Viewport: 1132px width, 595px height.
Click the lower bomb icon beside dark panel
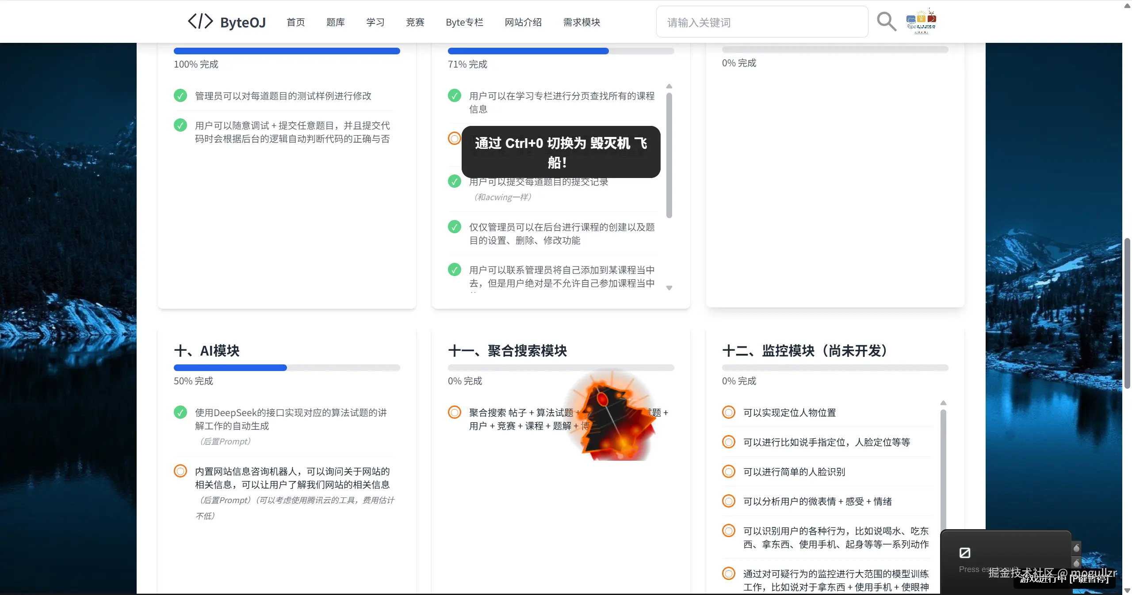[1076, 562]
